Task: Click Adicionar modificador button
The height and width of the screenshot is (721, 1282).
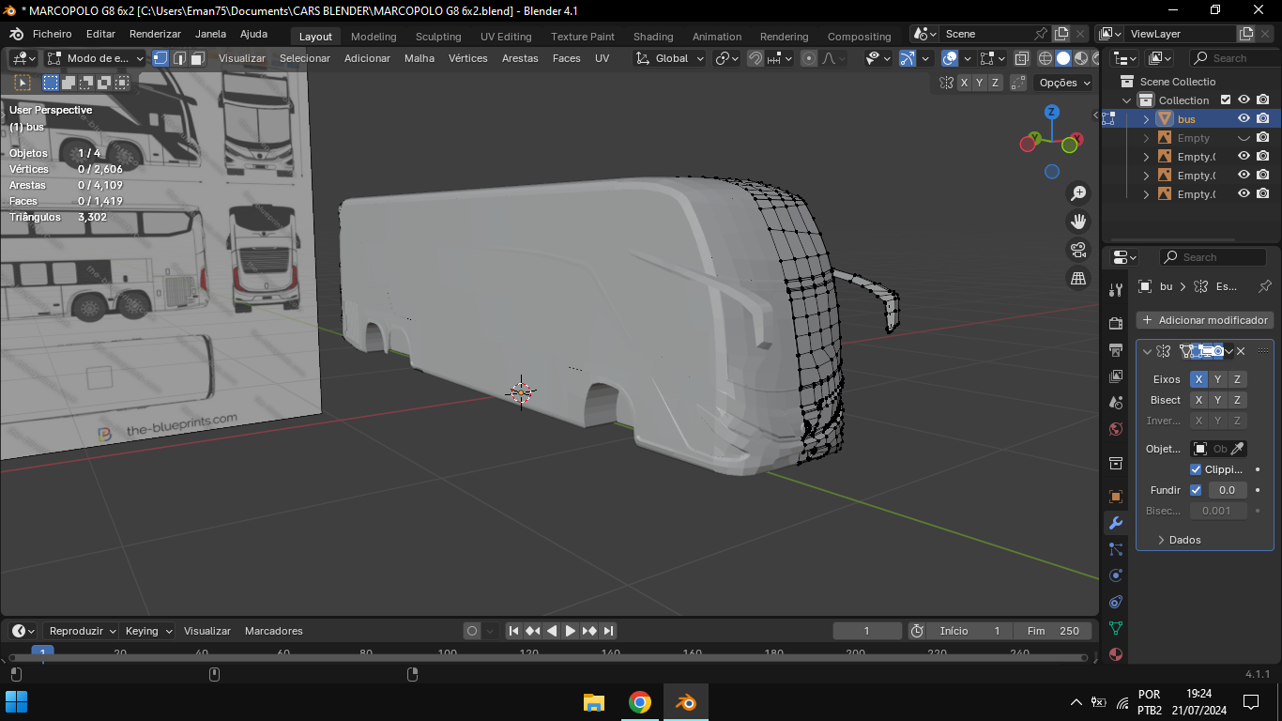Action: [x=1205, y=320]
